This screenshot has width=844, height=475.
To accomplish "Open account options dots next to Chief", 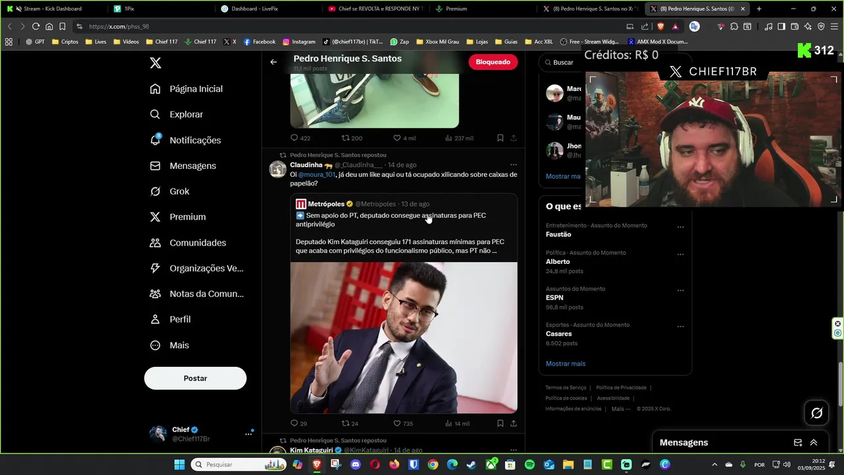I will [x=249, y=433].
